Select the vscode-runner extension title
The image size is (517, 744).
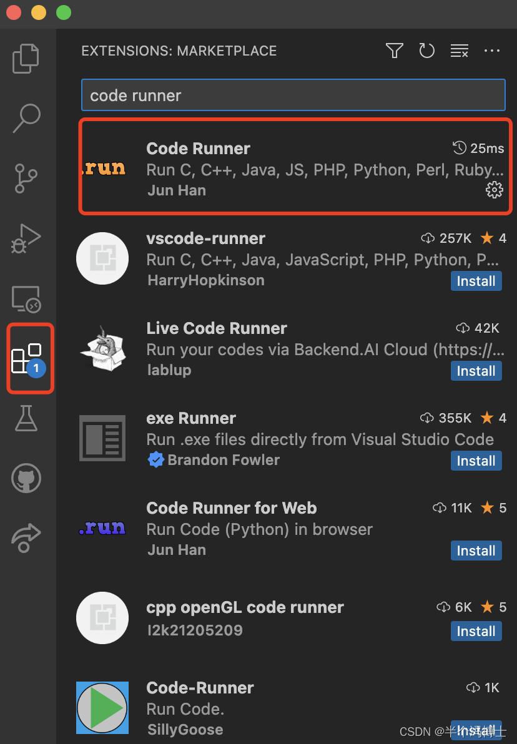(x=205, y=238)
